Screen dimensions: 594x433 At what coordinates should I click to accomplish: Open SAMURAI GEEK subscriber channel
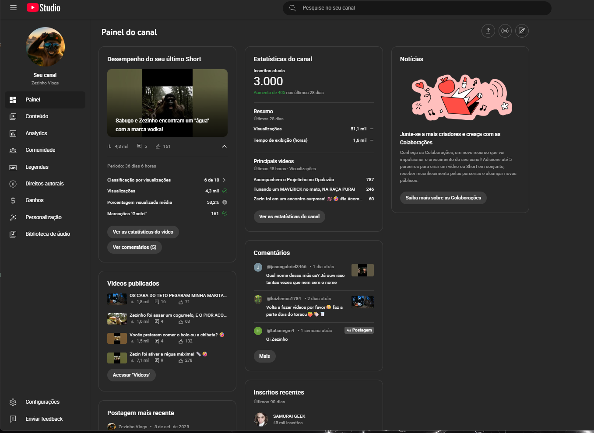click(x=289, y=416)
